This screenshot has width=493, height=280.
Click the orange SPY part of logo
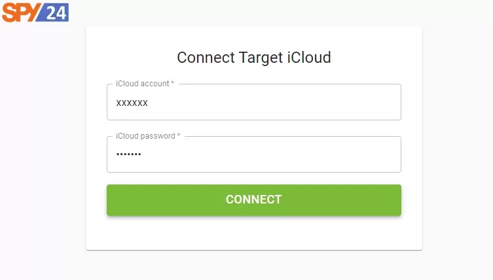21,12
